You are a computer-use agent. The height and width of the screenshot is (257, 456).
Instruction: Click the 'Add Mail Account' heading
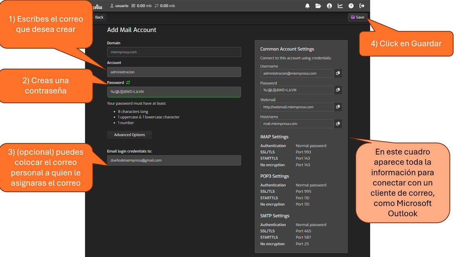point(132,30)
